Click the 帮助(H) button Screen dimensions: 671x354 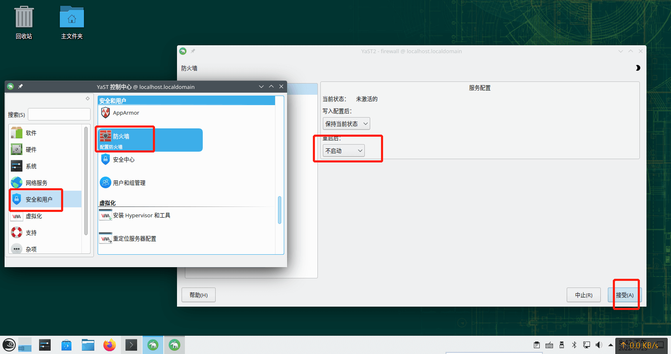[198, 295]
